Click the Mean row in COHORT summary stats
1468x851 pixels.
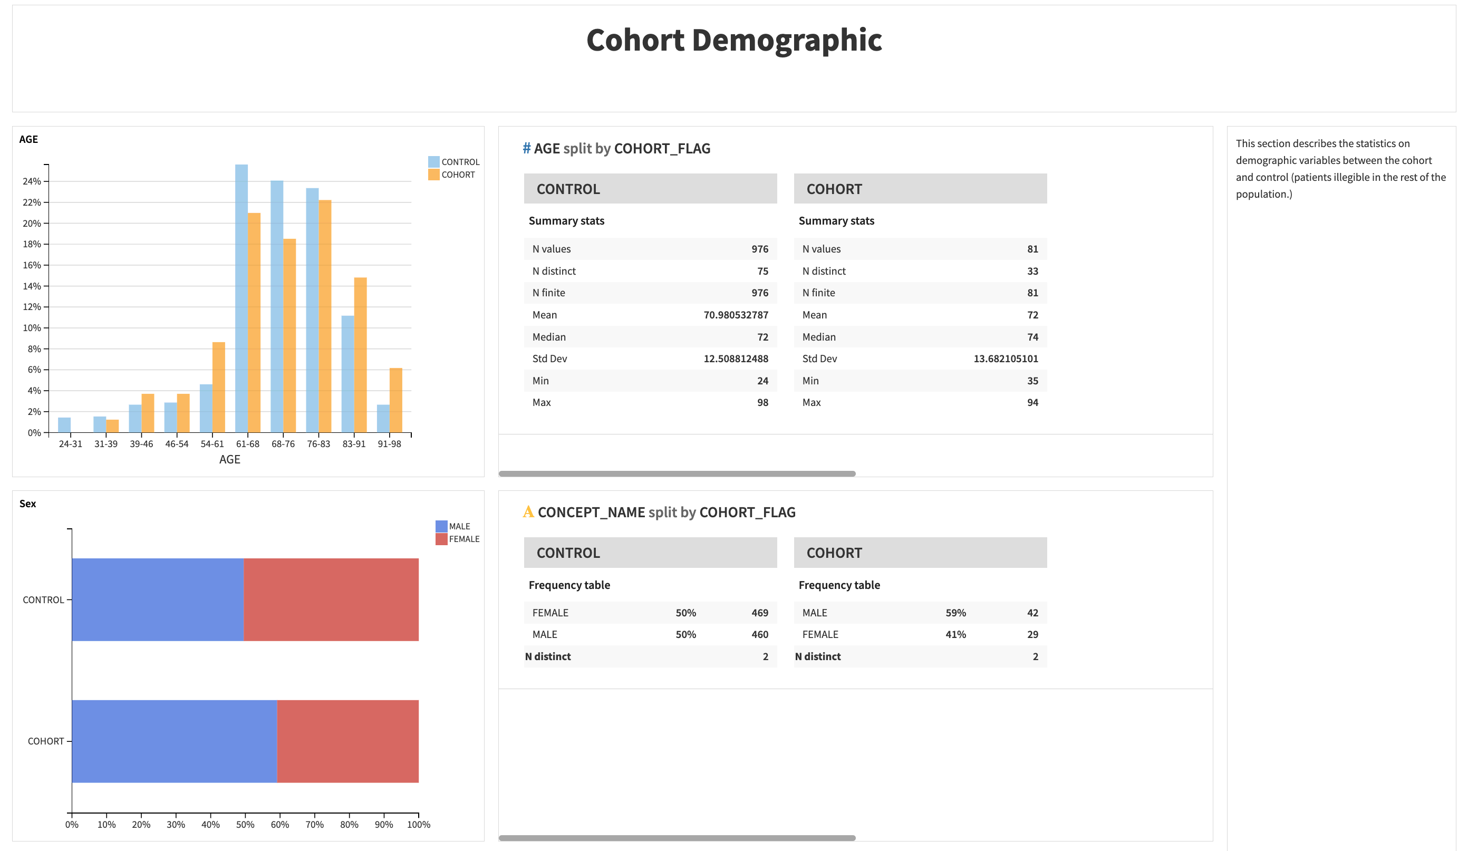[x=919, y=315]
